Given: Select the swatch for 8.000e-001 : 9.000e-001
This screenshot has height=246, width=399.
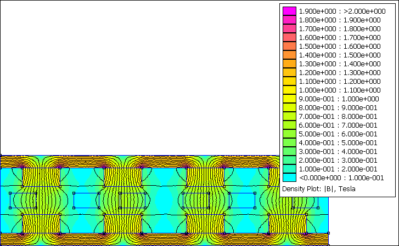Looking at the screenshot, I should 289,107.
